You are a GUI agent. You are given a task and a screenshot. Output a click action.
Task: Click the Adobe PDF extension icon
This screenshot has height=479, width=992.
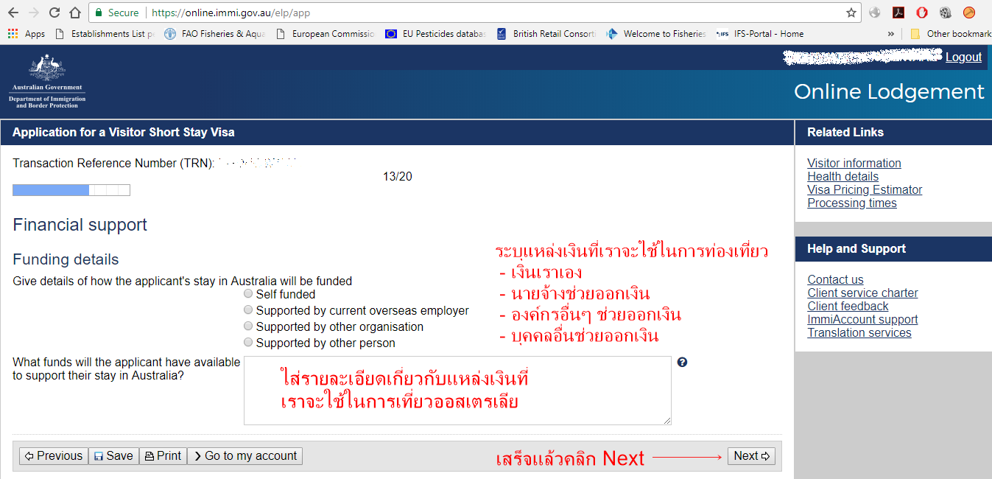[898, 13]
